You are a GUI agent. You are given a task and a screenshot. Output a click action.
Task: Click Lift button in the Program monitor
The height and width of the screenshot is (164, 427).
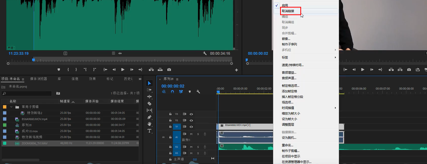point(391,70)
